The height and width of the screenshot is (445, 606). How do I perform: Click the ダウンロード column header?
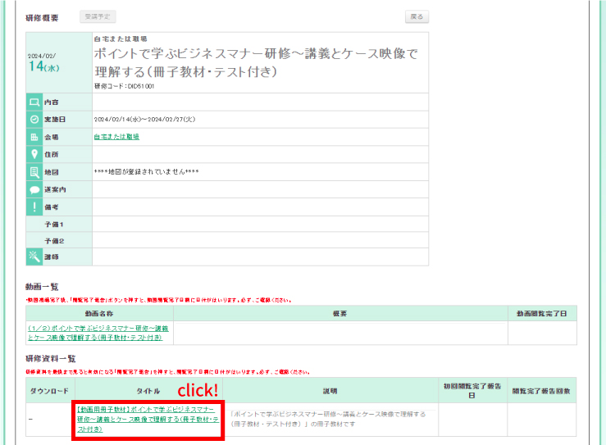click(51, 392)
